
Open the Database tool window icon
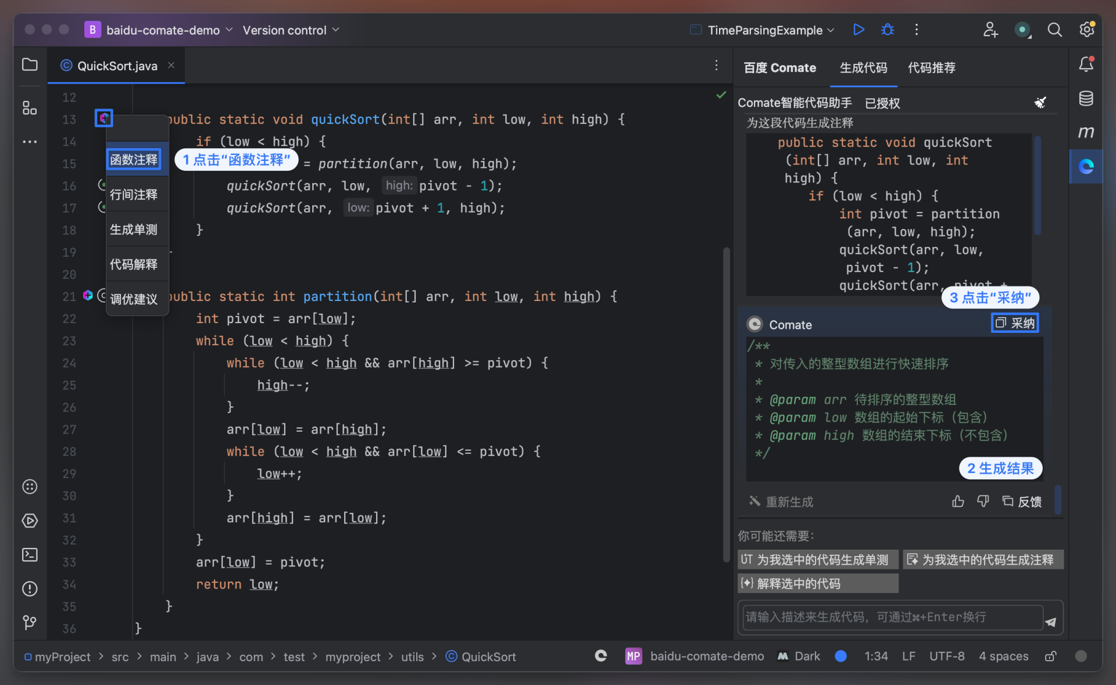1086,98
